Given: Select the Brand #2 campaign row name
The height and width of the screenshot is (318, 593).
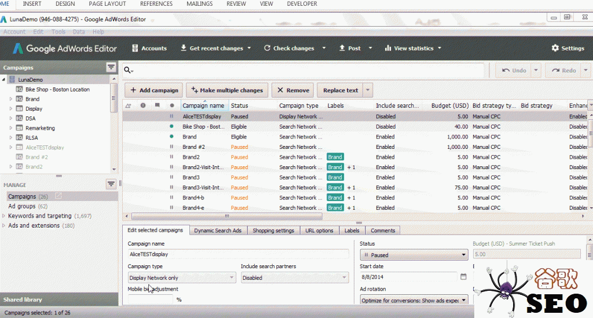Looking at the screenshot, I should [x=193, y=147].
